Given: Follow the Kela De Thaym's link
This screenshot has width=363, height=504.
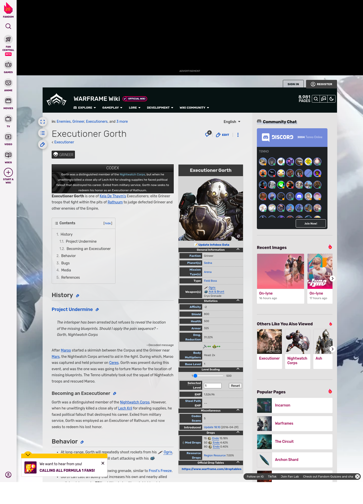Looking at the screenshot, I should coord(113,196).
